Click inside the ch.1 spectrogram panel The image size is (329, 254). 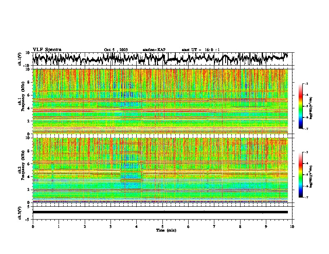(x=160, y=101)
